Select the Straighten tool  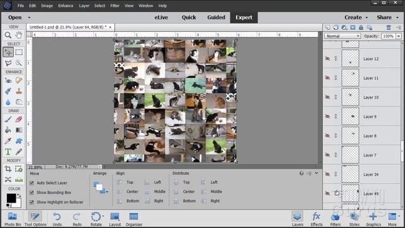(x=18, y=179)
